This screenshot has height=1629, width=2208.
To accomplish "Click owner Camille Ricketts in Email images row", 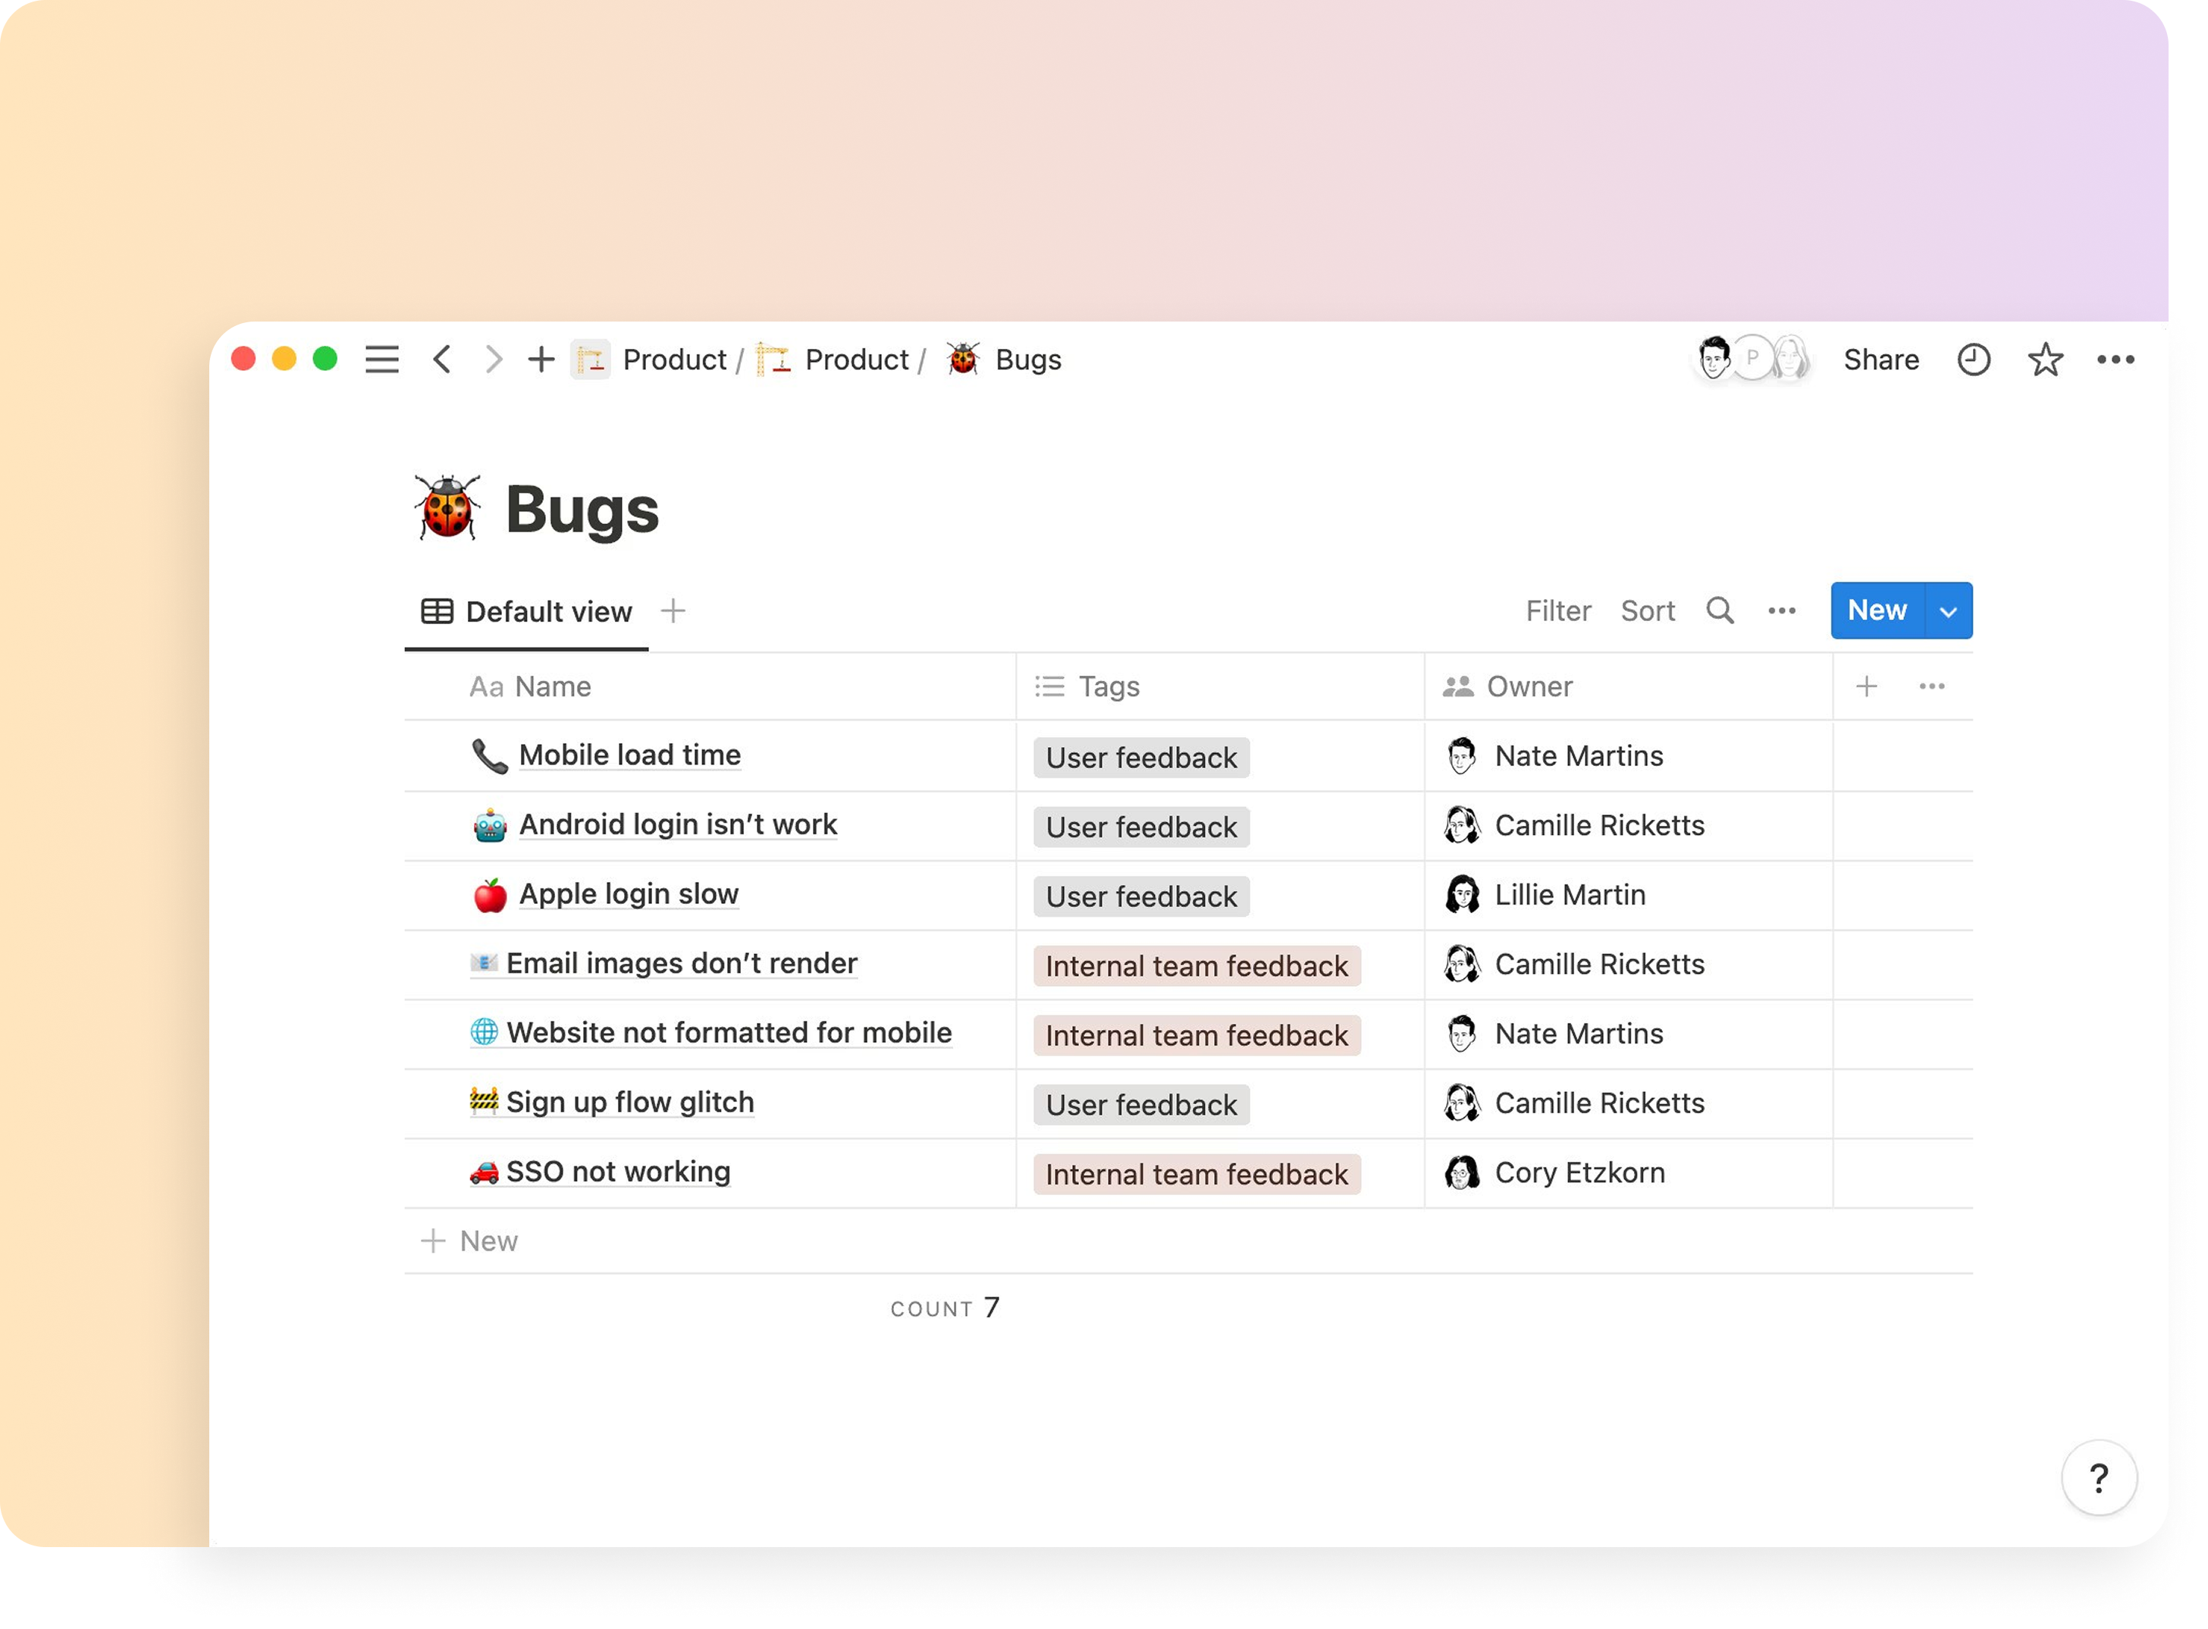I will (1575, 965).
